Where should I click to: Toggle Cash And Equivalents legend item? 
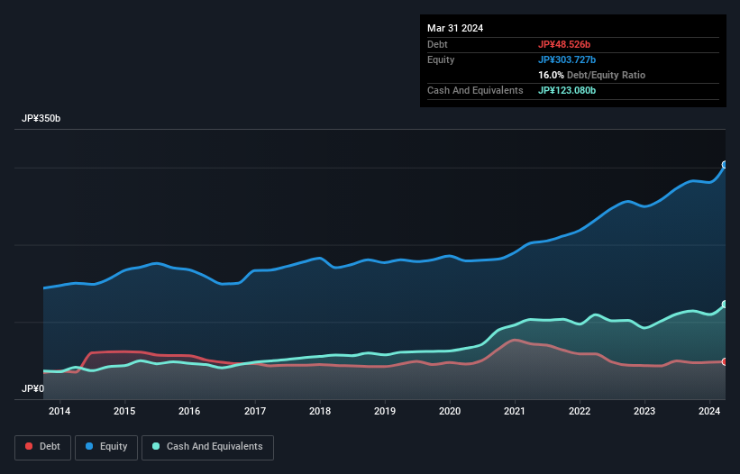(x=207, y=447)
